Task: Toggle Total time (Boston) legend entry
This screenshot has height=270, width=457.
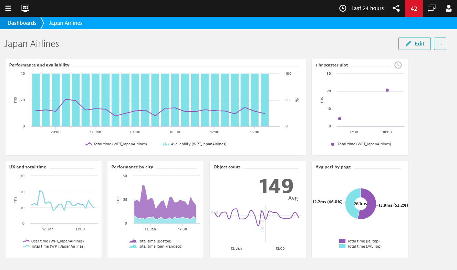Action: 150,241
